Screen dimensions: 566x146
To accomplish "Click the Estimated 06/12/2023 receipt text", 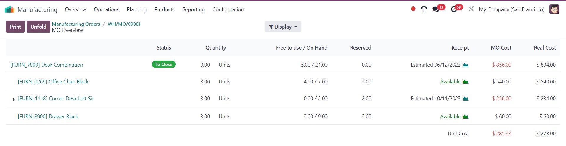I will pyautogui.click(x=435, y=65).
